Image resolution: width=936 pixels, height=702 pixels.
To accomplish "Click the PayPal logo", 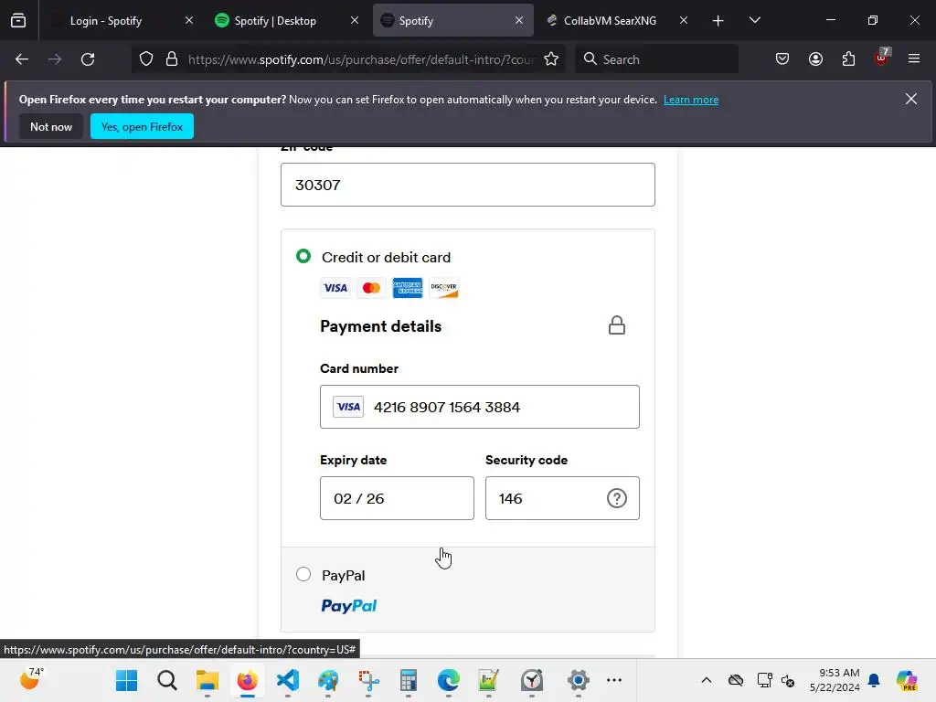I will point(348,606).
